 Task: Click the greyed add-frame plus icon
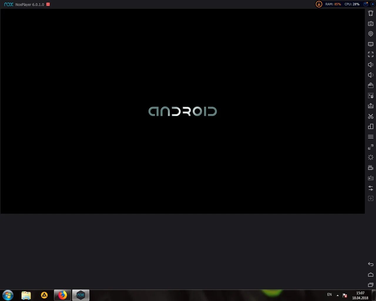(371, 198)
